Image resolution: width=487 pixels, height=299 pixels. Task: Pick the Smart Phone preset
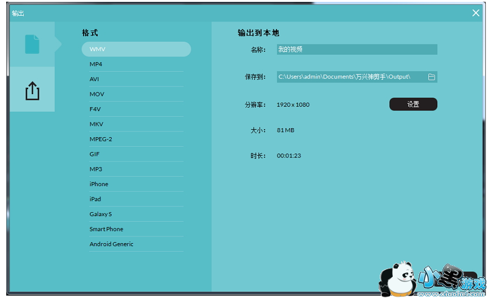pos(137,229)
